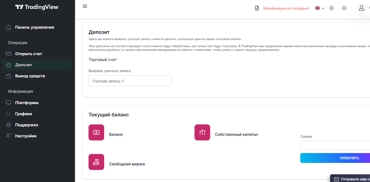Click the monitor icon beside Платформы
The image size is (370, 182).
9,103
